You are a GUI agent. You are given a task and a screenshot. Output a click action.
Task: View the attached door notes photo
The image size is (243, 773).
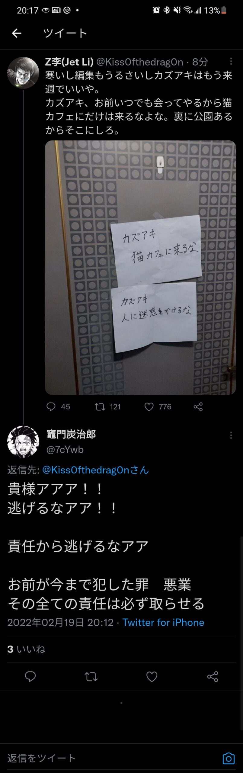[140, 268]
